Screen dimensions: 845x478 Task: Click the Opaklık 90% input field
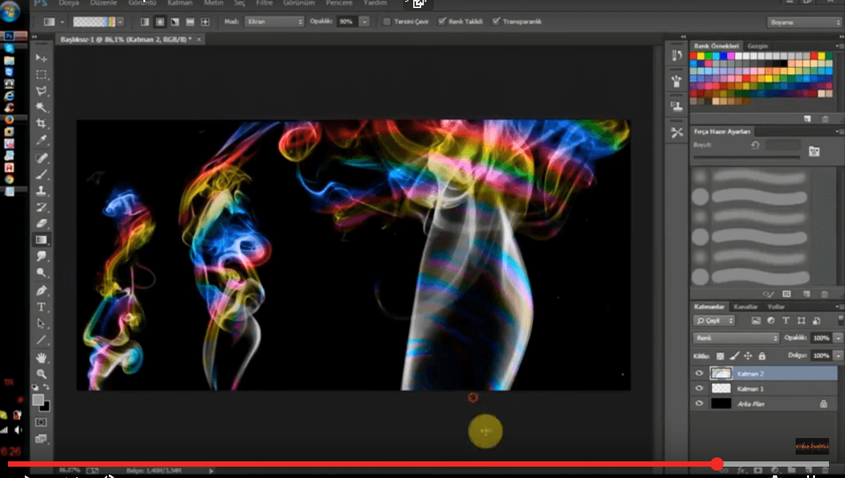(x=347, y=22)
